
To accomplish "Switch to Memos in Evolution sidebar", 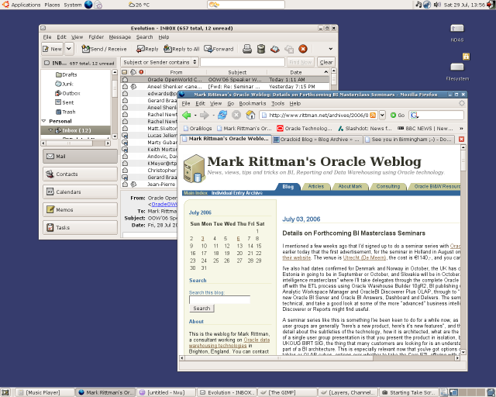I will (80, 209).
